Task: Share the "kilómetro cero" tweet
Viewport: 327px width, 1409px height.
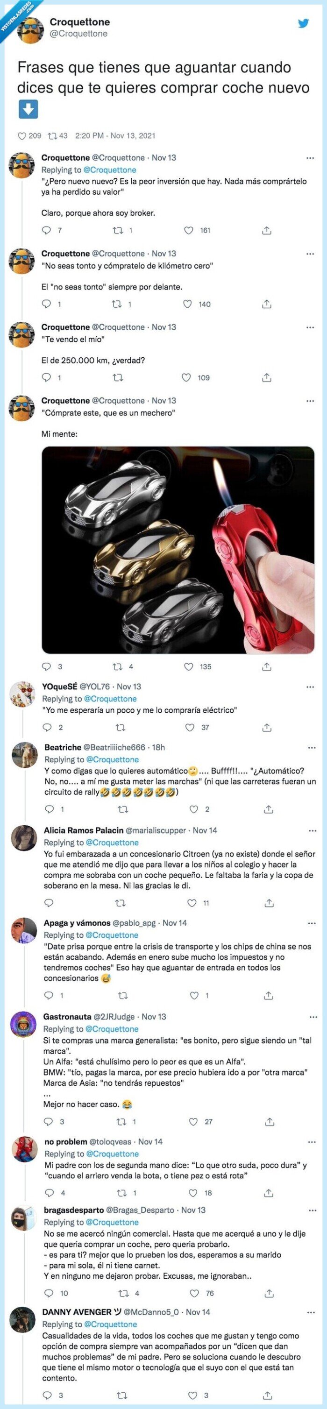Action: pos(266,304)
